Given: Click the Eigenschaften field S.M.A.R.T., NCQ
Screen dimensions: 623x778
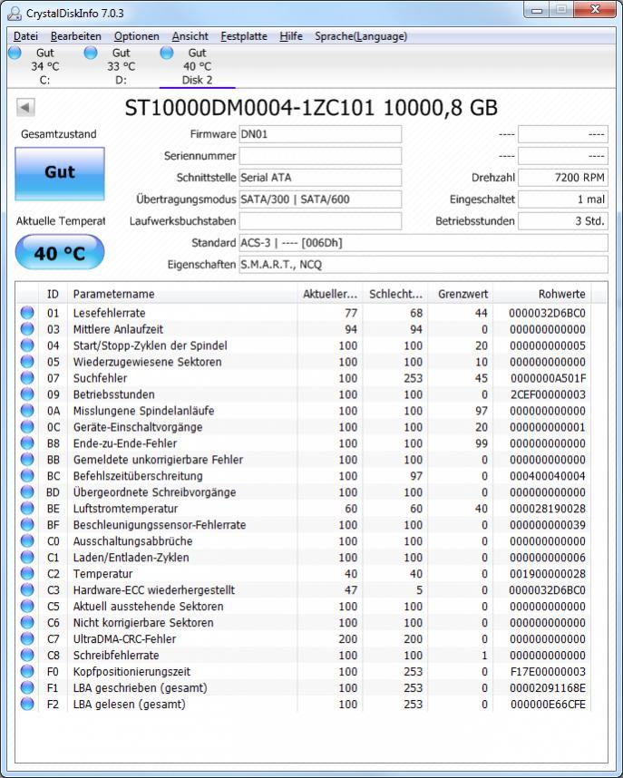Looking at the screenshot, I should [423, 265].
